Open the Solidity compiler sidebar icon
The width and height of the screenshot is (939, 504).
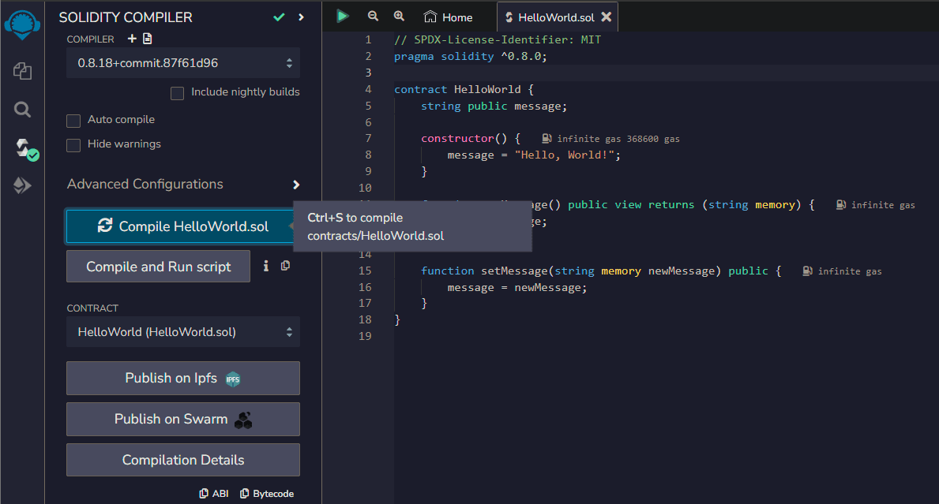pos(25,149)
